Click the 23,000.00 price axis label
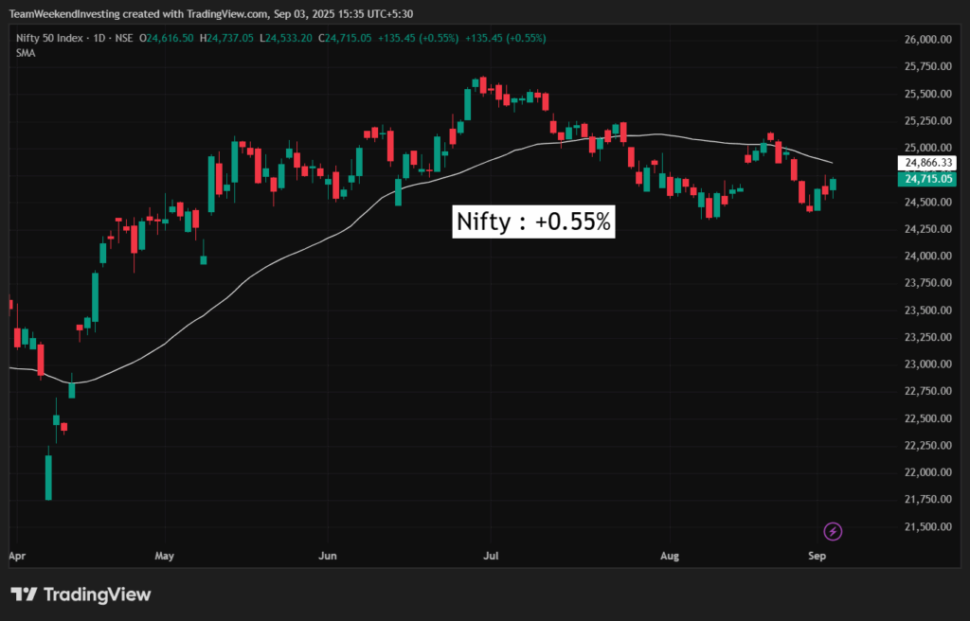The width and height of the screenshot is (970, 621). pos(928,364)
